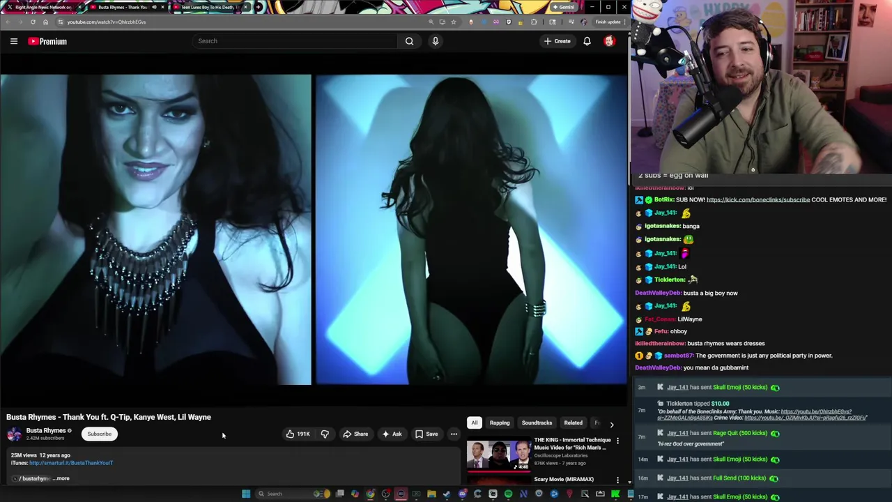Dislike the Busta Rhymes video
This screenshot has height=502, width=892.
coord(325,434)
